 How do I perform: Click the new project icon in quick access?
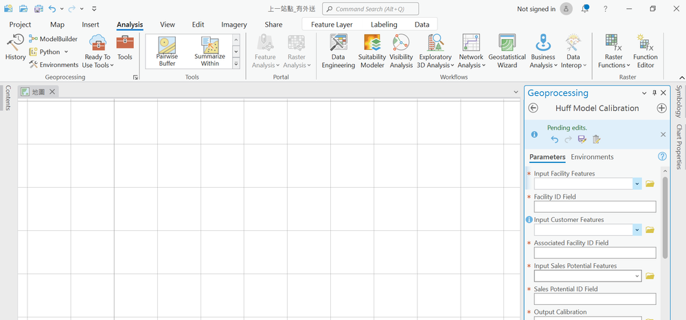(8, 8)
